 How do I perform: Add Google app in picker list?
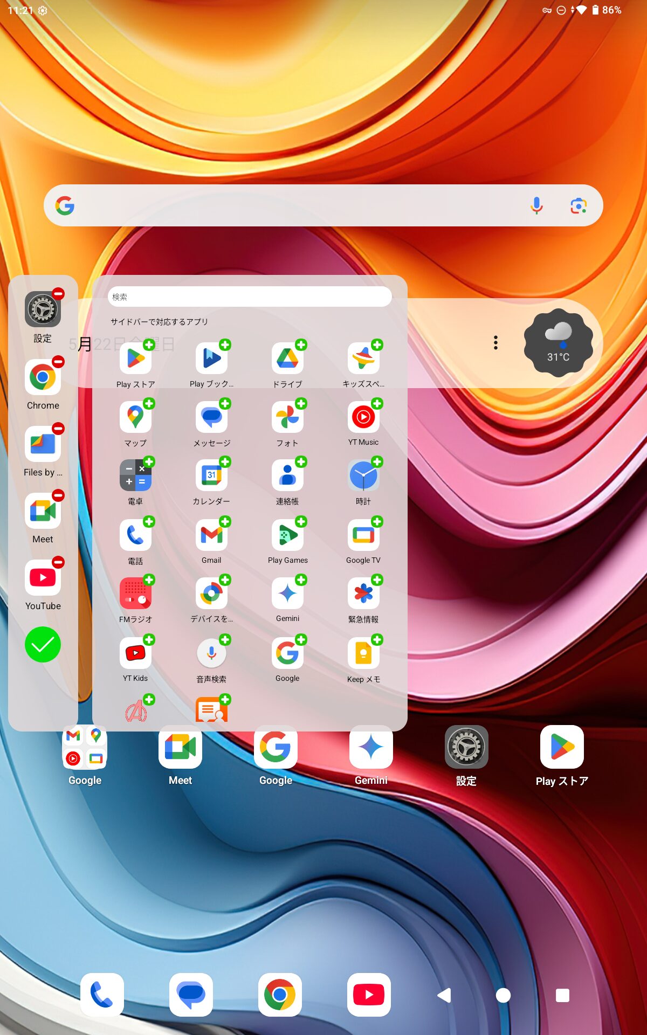[301, 640]
